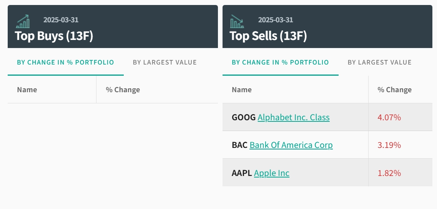Click the Top Sells (13F) heading

coord(268,36)
